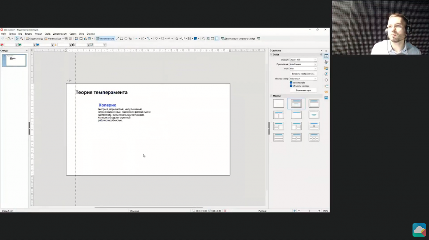Toggle the 'Фон мастера' checkbox
Image resolution: width=429 pixels, height=240 pixels.
pos(291,82)
